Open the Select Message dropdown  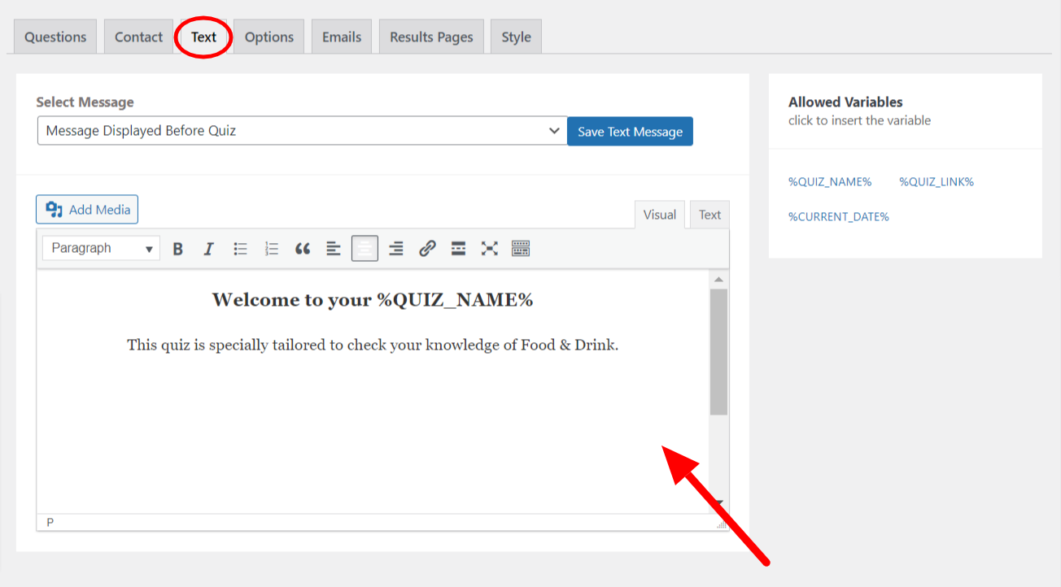click(301, 130)
